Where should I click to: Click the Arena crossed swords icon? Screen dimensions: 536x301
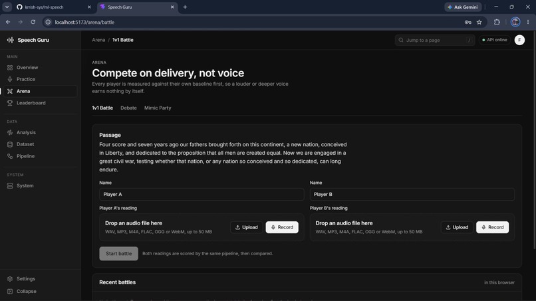[x=10, y=91]
